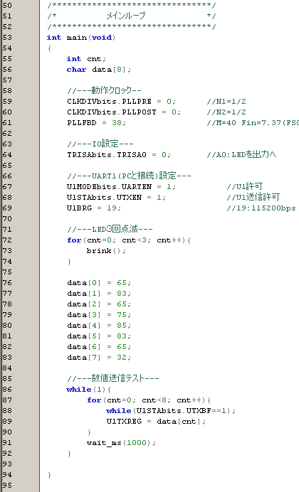Click the '//---UART1(PCと接続)設定---' comment
The width and height of the screenshot is (299, 492).
coord(129,176)
